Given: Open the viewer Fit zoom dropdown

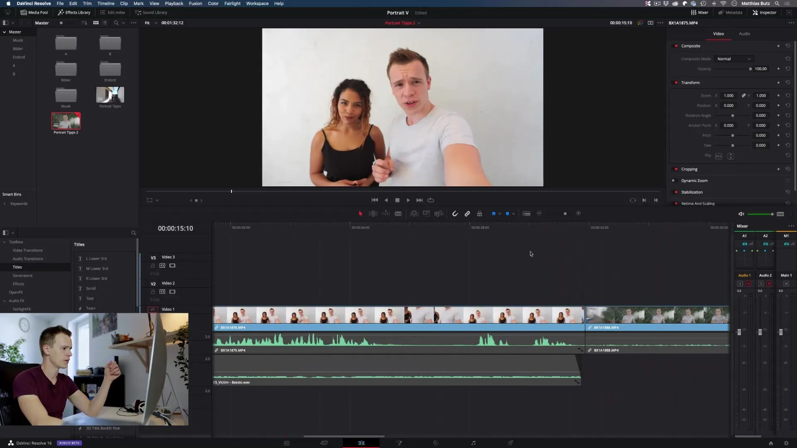Looking at the screenshot, I should (151, 23).
